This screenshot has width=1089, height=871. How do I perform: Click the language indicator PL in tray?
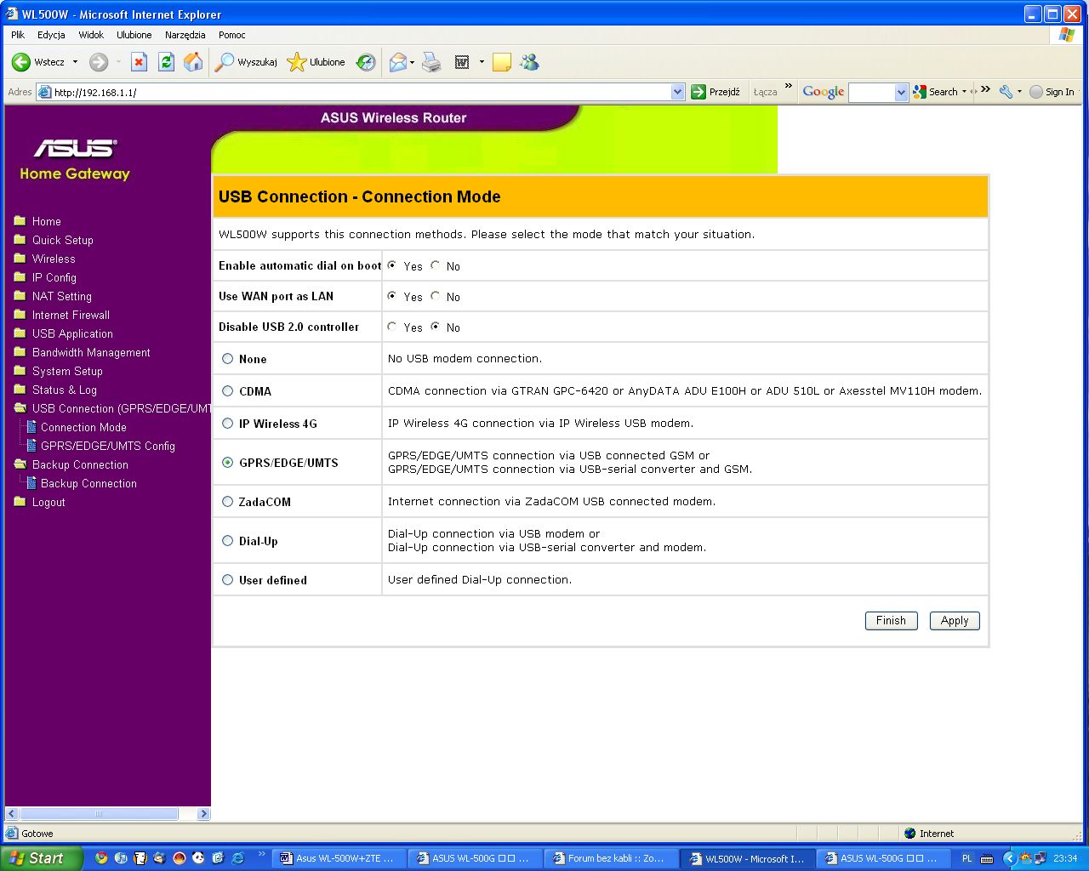coord(966,858)
